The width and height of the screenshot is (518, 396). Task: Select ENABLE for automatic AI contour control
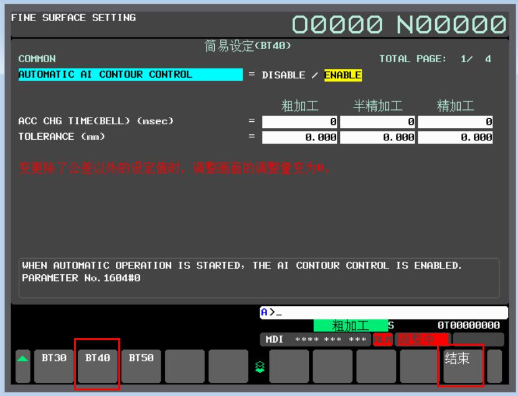(x=342, y=75)
